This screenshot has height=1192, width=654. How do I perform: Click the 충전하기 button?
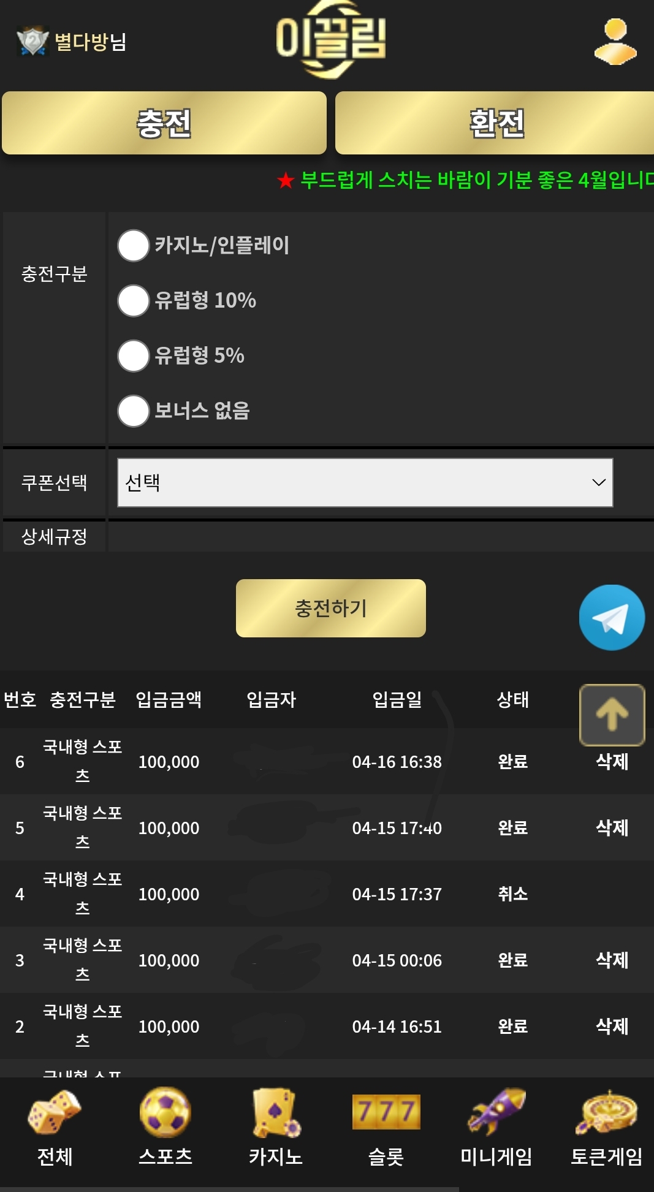(x=331, y=608)
